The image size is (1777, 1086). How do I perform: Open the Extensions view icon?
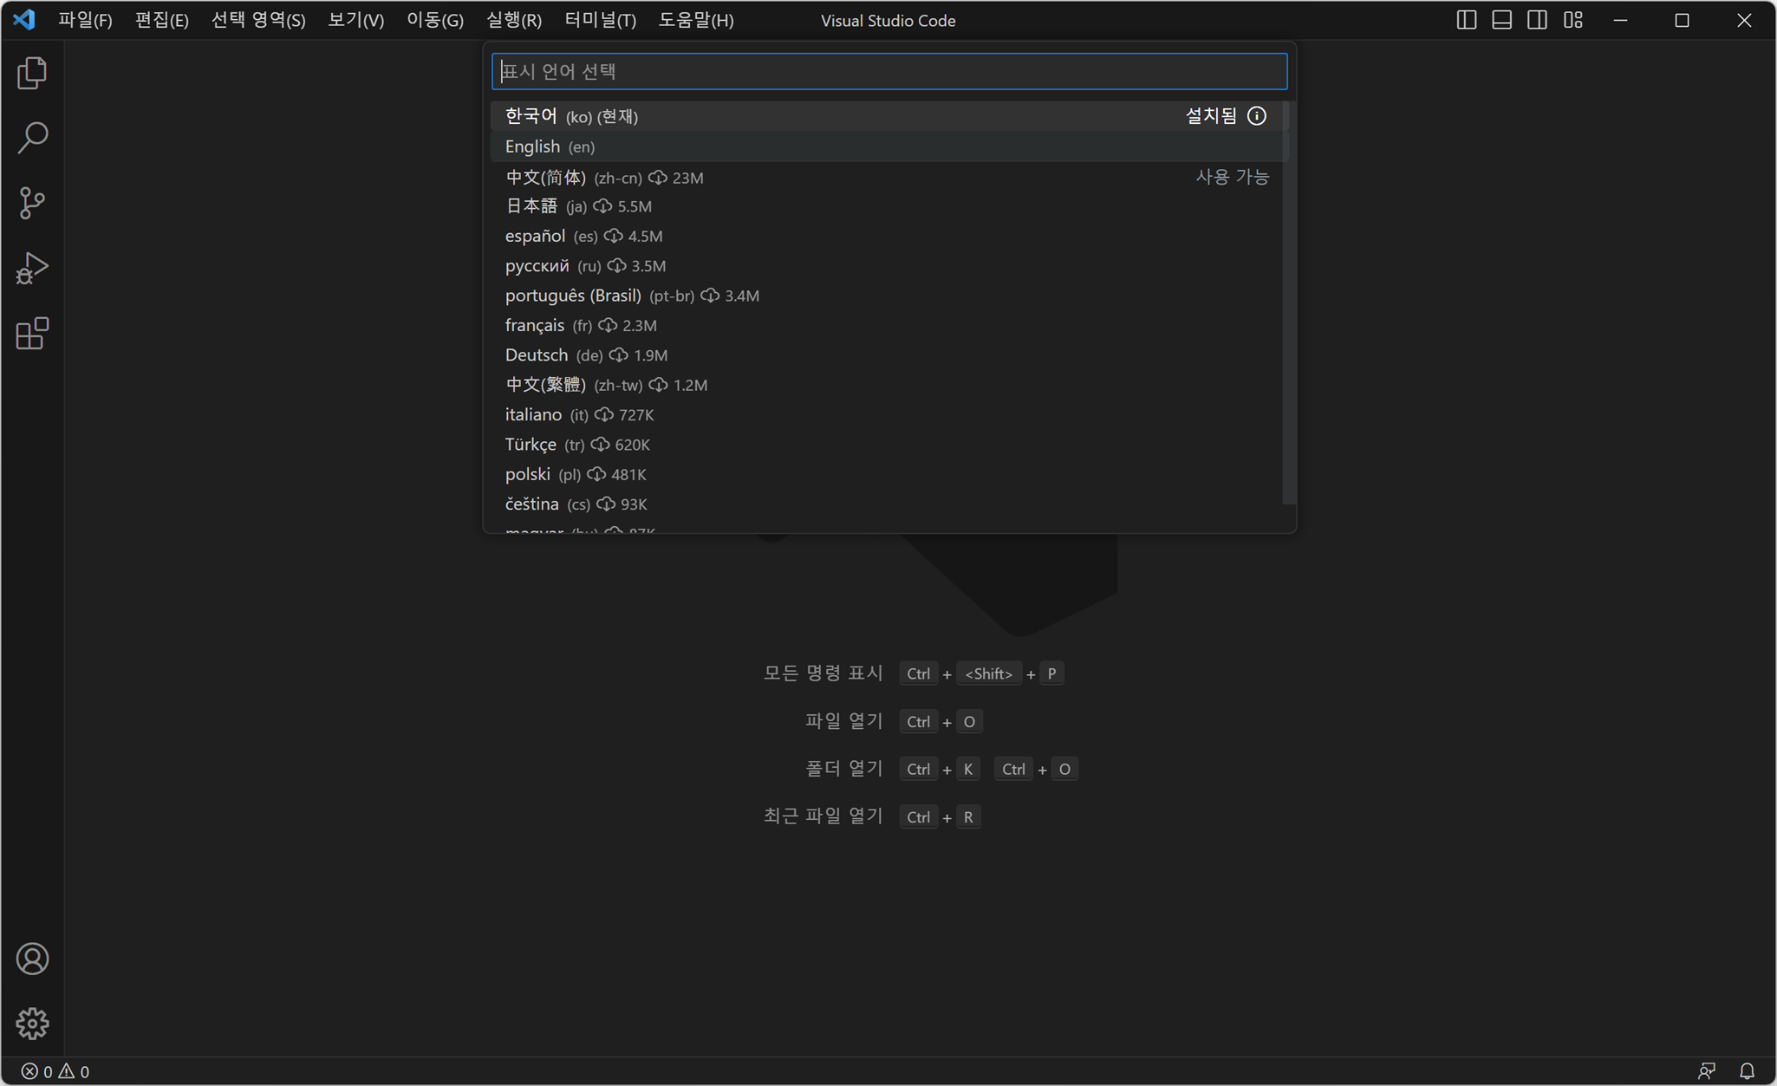pyautogui.click(x=32, y=334)
